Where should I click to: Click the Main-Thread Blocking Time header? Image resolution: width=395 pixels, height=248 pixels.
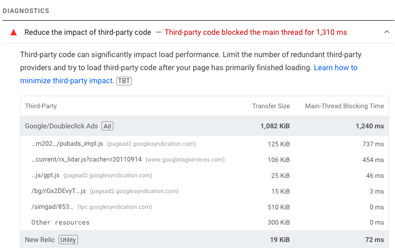(345, 106)
